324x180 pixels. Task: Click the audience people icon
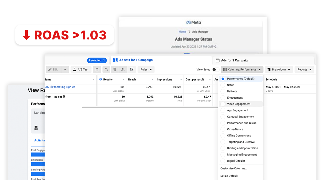coord(123,70)
